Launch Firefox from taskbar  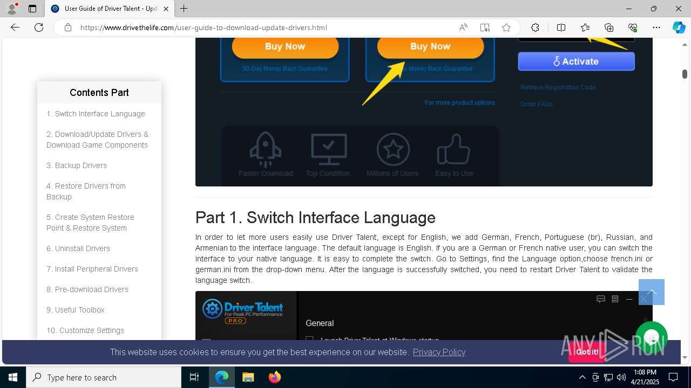[275, 377]
